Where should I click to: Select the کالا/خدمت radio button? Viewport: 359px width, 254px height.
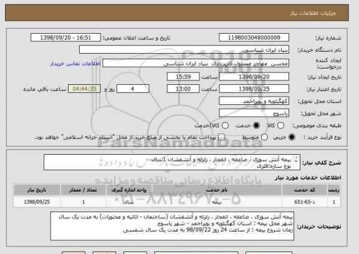pos(225,125)
